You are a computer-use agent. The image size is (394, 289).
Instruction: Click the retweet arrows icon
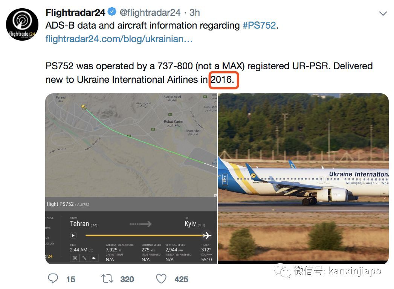[x=107, y=279]
